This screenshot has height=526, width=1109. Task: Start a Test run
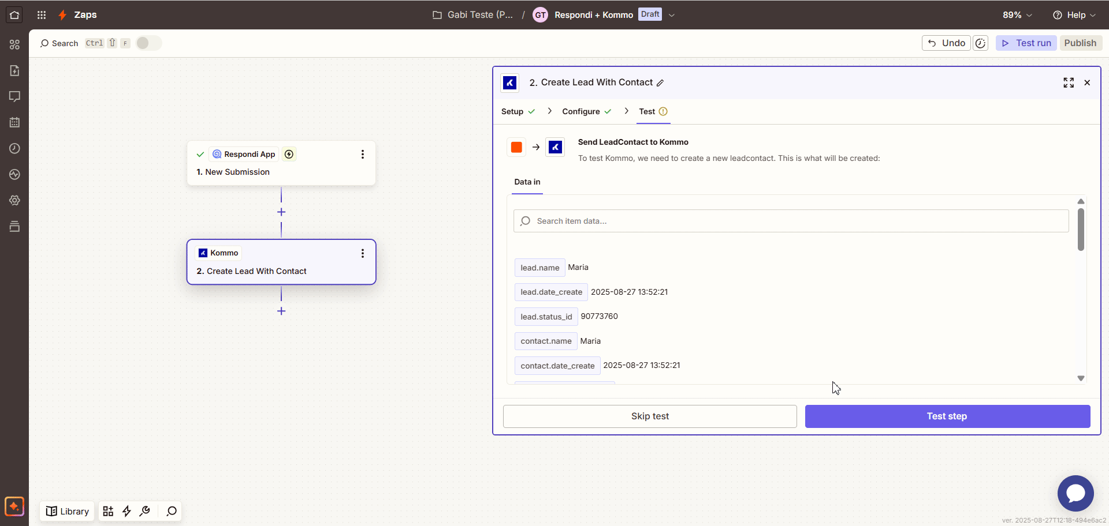pyautogui.click(x=1026, y=43)
